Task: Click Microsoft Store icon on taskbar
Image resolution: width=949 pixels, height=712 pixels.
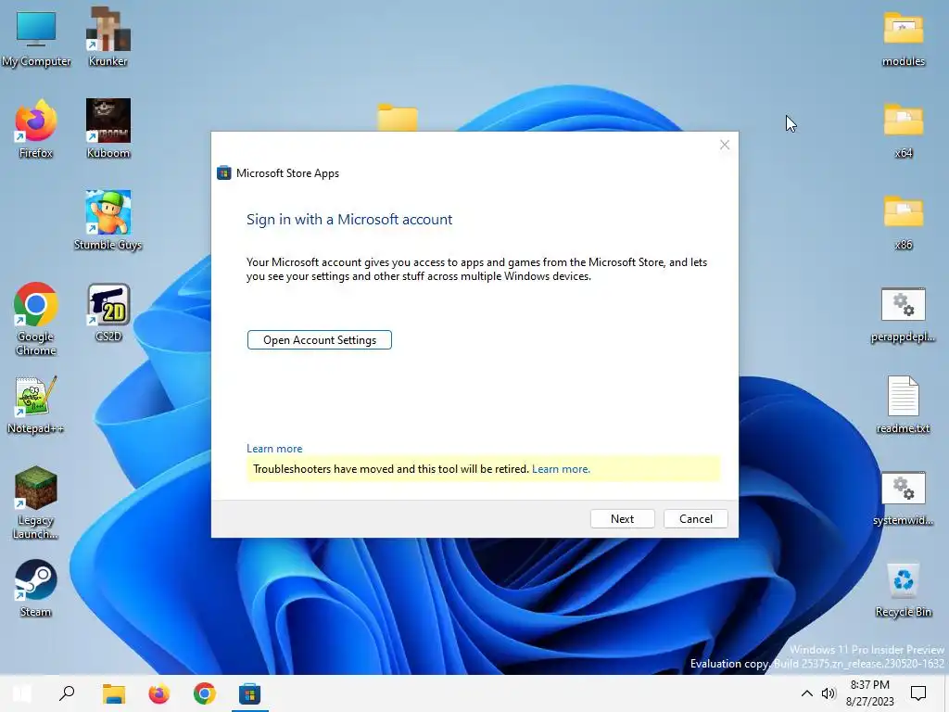Action: click(249, 693)
